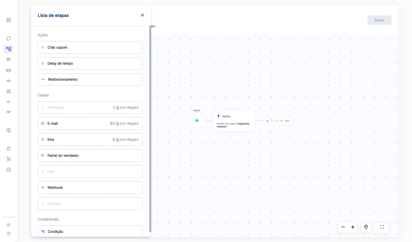Click the disabled Nextags channel step
Screen dimensions: 412x242
click(90, 204)
